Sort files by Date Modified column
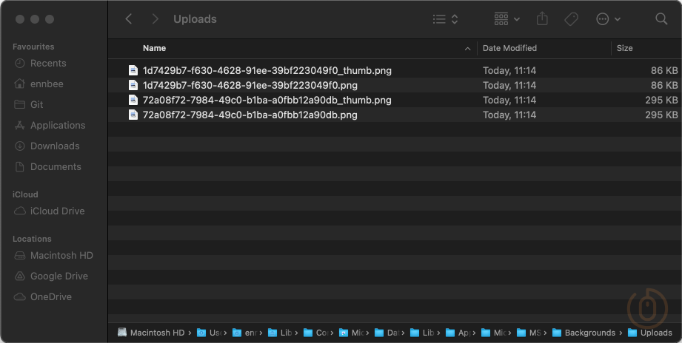This screenshot has height=343, width=682. pyautogui.click(x=509, y=48)
